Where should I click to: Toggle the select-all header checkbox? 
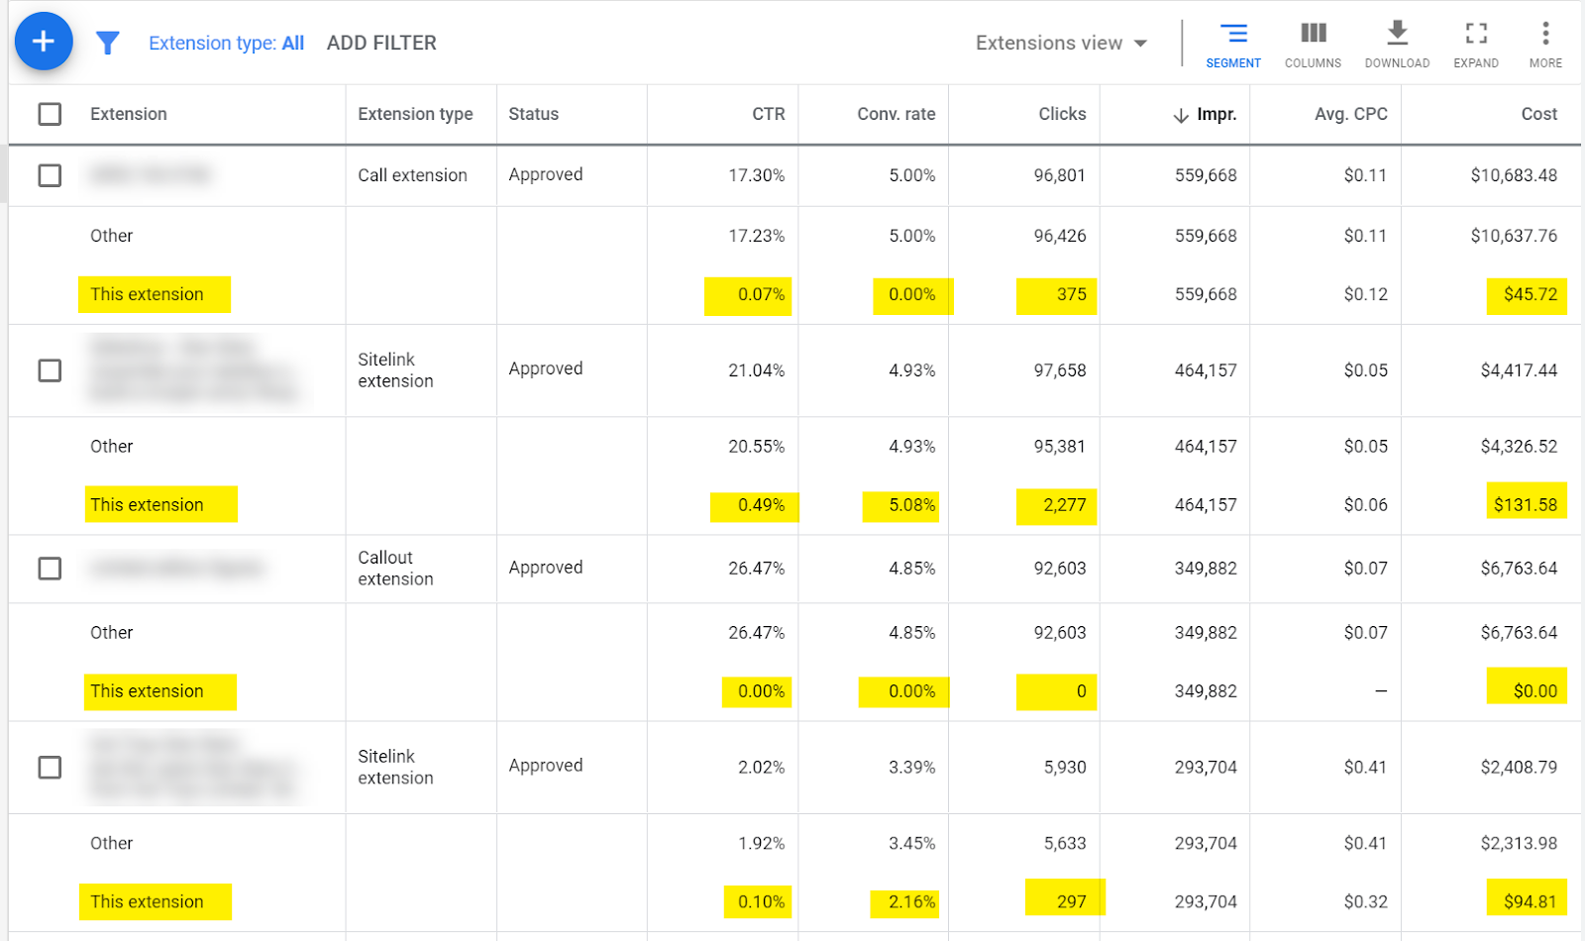click(50, 114)
